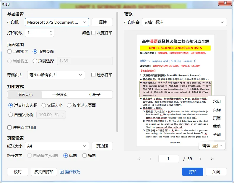
Task: Tick the 逆序打印 checkbox
Action: click(x=93, y=75)
